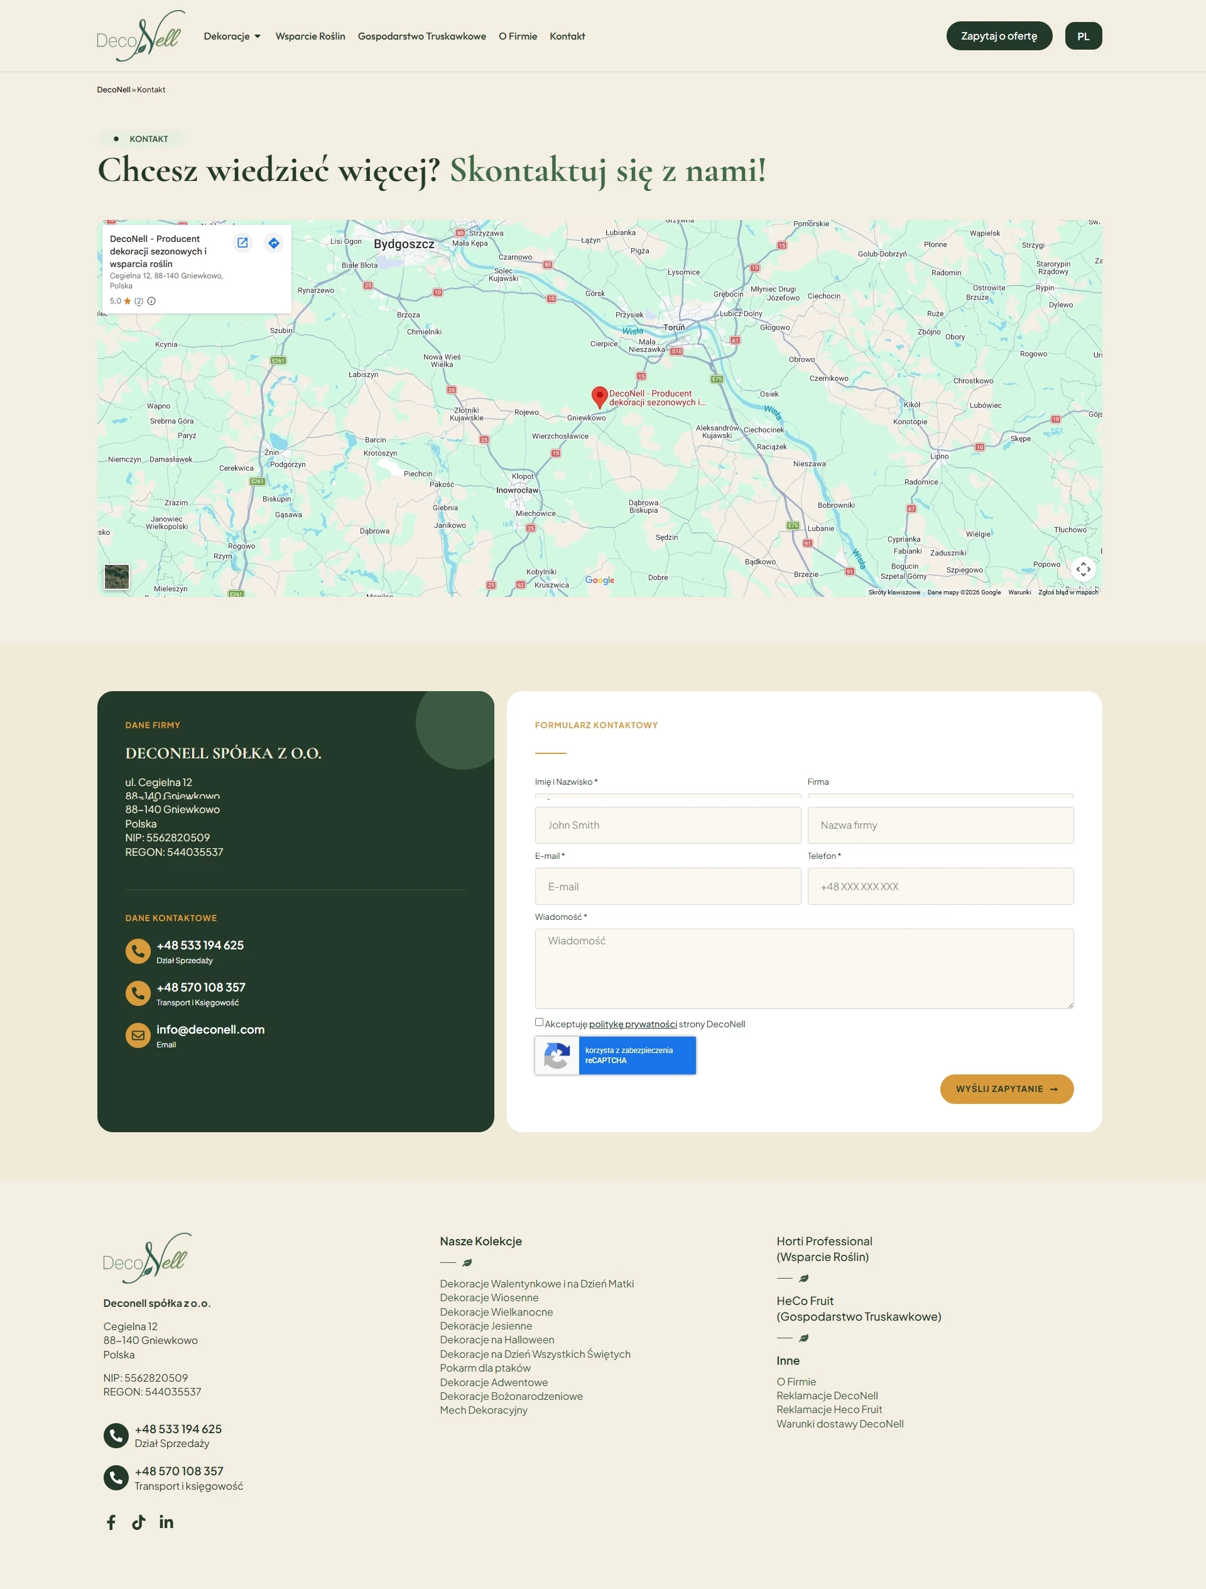
Task: Open Reklamacje Heco Fruit footer link
Action: [x=830, y=1409]
